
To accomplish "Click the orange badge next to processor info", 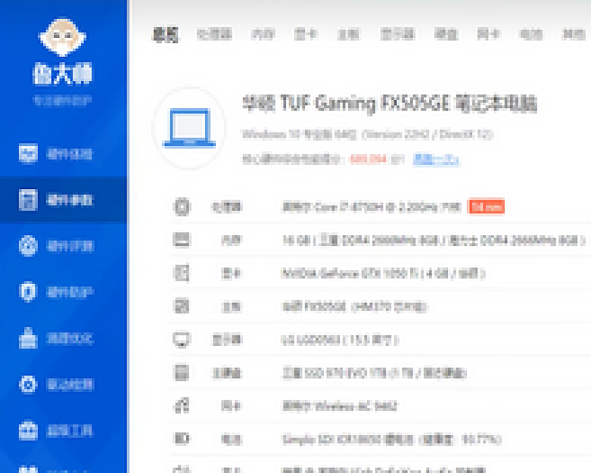I will (x=486, y=206).
